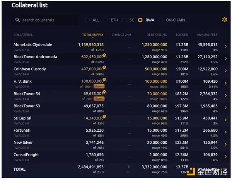Click the Collateral list heading

tap(30, 5)
